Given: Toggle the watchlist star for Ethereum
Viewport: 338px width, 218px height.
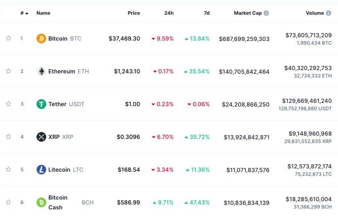Looking at the screenshot, I should 8,71.
